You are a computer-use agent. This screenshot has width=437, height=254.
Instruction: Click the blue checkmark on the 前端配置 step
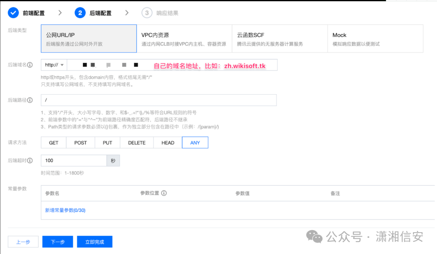(13, 13)
